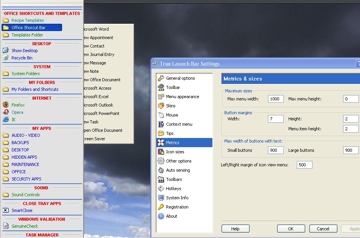Image resolution: width=360 pixels, height=238 pixels.
Task: Click the IE browser icon
Action: click(x=6, y=120)
